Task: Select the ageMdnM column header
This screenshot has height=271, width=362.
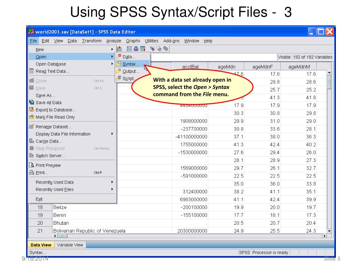Action: (x=299, y=67)
